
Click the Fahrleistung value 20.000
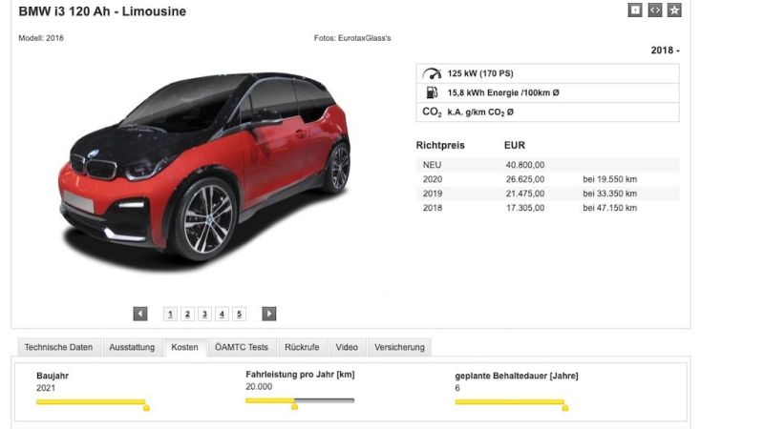tap(259, 387)
